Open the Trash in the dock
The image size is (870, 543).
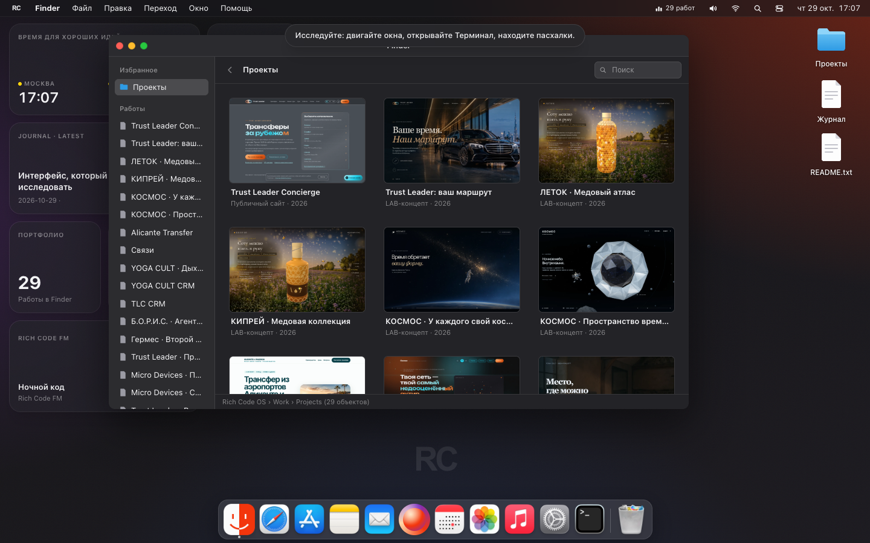pos(631,519)
